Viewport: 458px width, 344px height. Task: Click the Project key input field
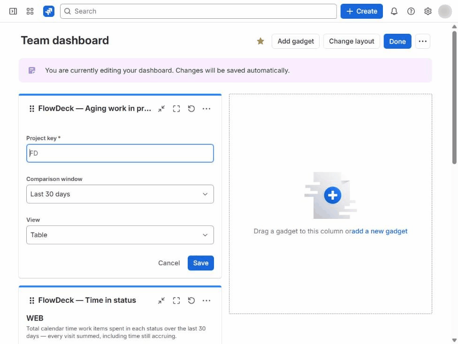tap(120, 153)
